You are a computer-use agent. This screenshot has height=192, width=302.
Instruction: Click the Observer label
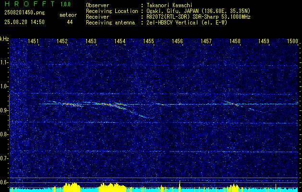[x=97, y=5]
